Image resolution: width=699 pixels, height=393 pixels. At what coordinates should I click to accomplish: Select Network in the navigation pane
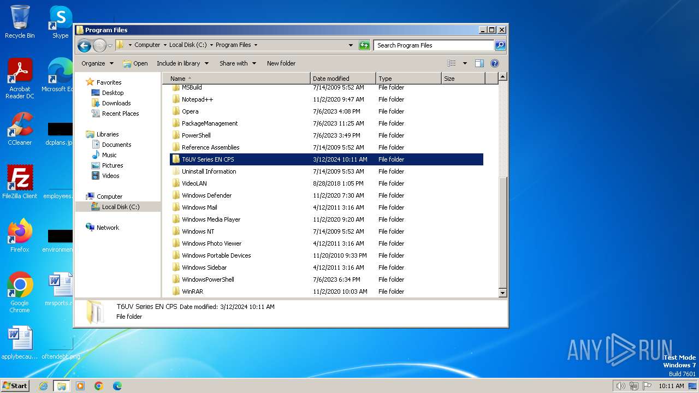tap(108, 228)
